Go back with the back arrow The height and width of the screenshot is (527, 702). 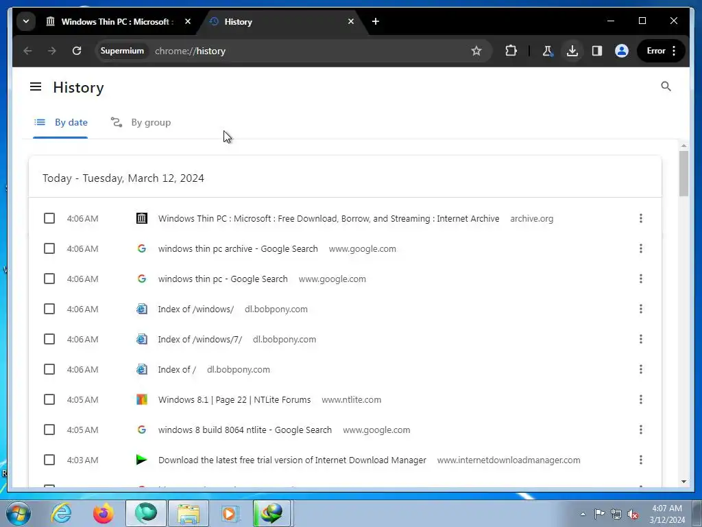27,51
